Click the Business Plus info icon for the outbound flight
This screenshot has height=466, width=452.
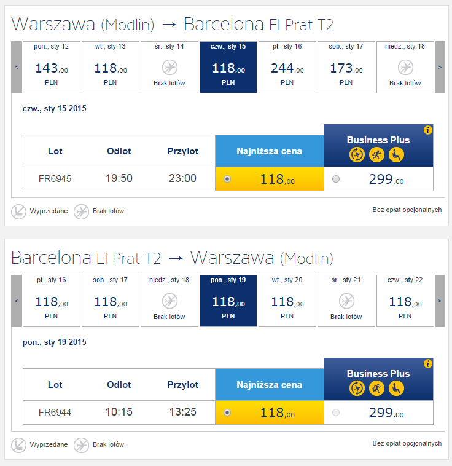427,130
